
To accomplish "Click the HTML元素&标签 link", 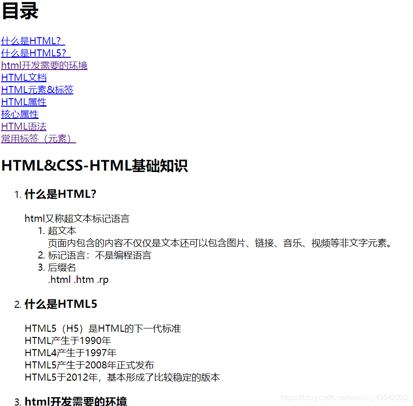I will (x=37, y=90).
